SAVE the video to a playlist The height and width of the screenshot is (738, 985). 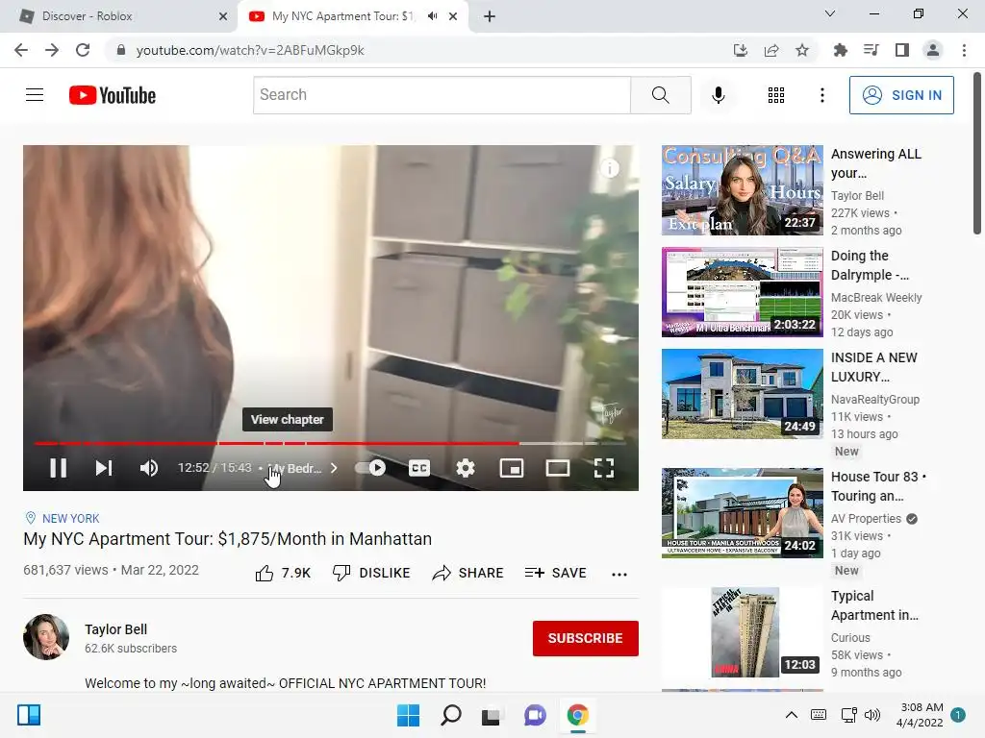click(x=555, y=573)
